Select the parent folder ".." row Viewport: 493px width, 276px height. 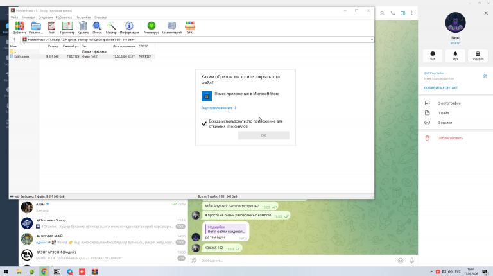pos(82,51)
